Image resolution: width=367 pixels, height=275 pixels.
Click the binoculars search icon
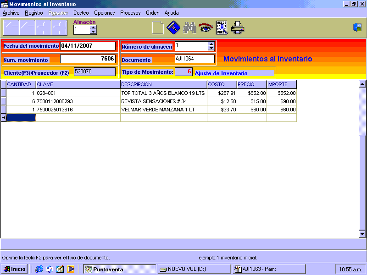(x=189, y=28)
